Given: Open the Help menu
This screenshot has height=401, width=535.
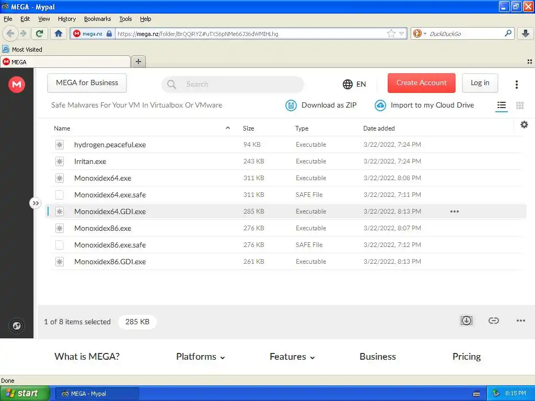Looking at the screenshot, I should (145, 19).
